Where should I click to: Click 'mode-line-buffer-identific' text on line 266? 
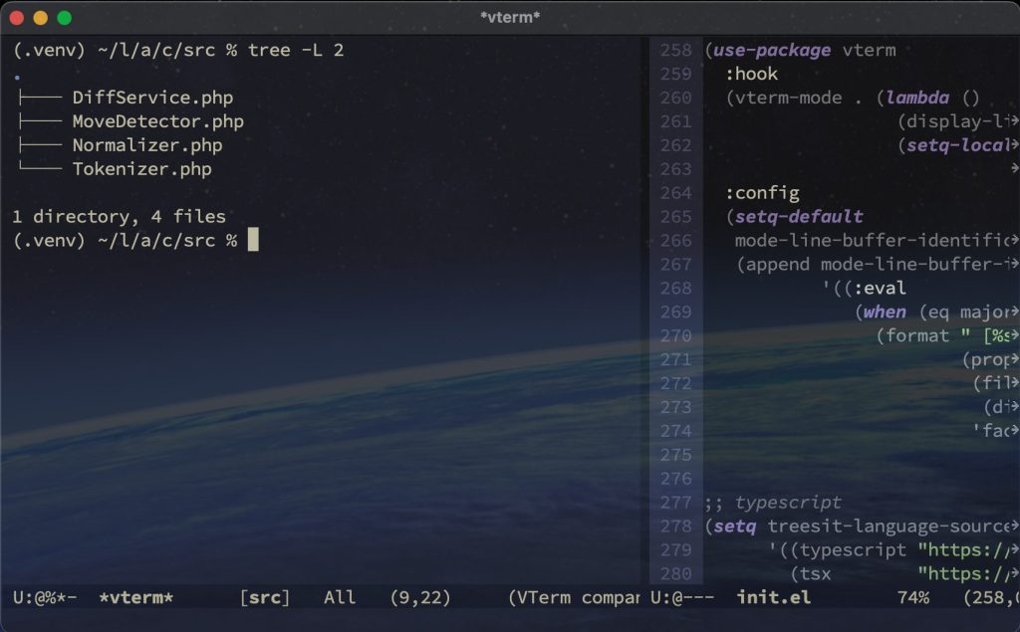click(x=873, y=241)
